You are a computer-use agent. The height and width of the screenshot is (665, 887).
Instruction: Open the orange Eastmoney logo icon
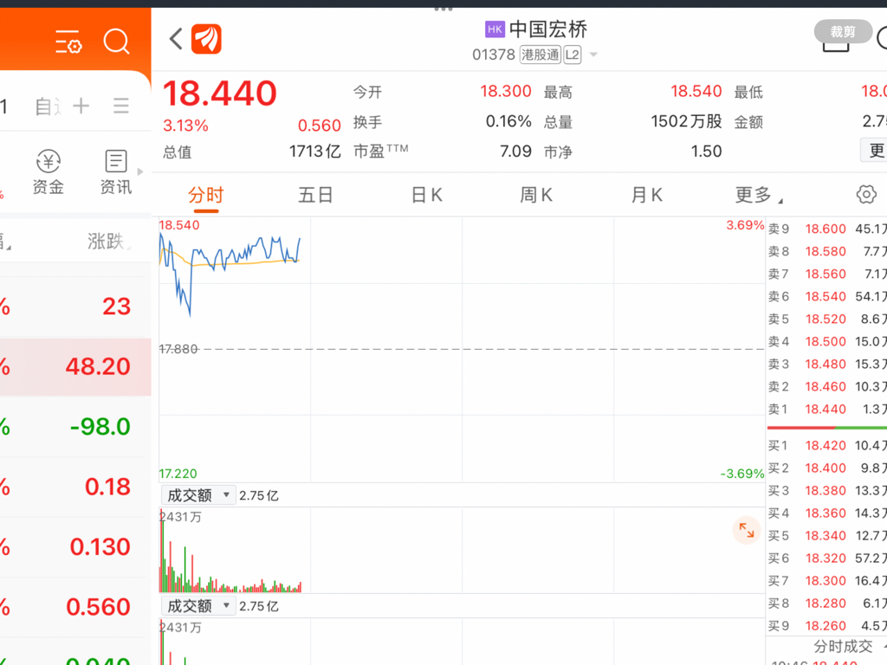click(206, 39)
